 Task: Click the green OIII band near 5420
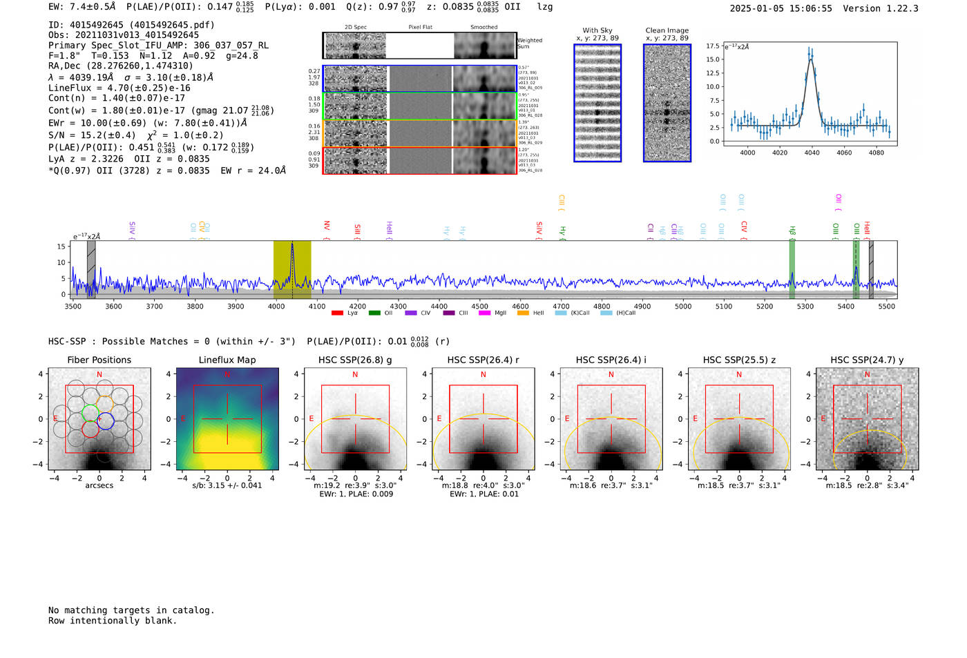(x=856, y=270)
